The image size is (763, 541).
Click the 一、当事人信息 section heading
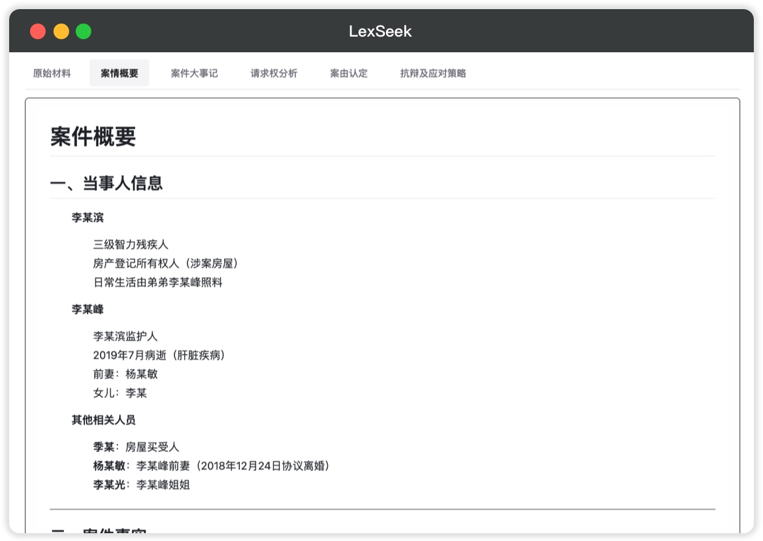click(x=106, y=183)
